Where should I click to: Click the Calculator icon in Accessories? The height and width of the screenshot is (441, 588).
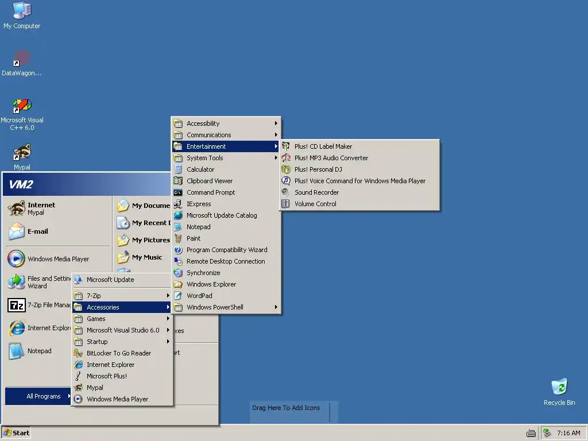click(x=178, y=169)
